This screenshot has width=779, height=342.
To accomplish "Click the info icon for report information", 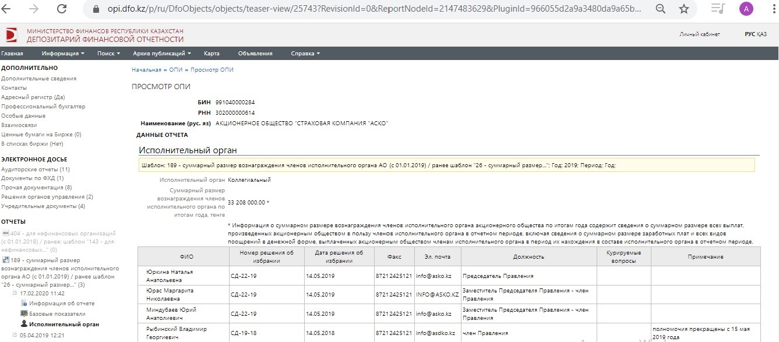I will pos(24,304).
